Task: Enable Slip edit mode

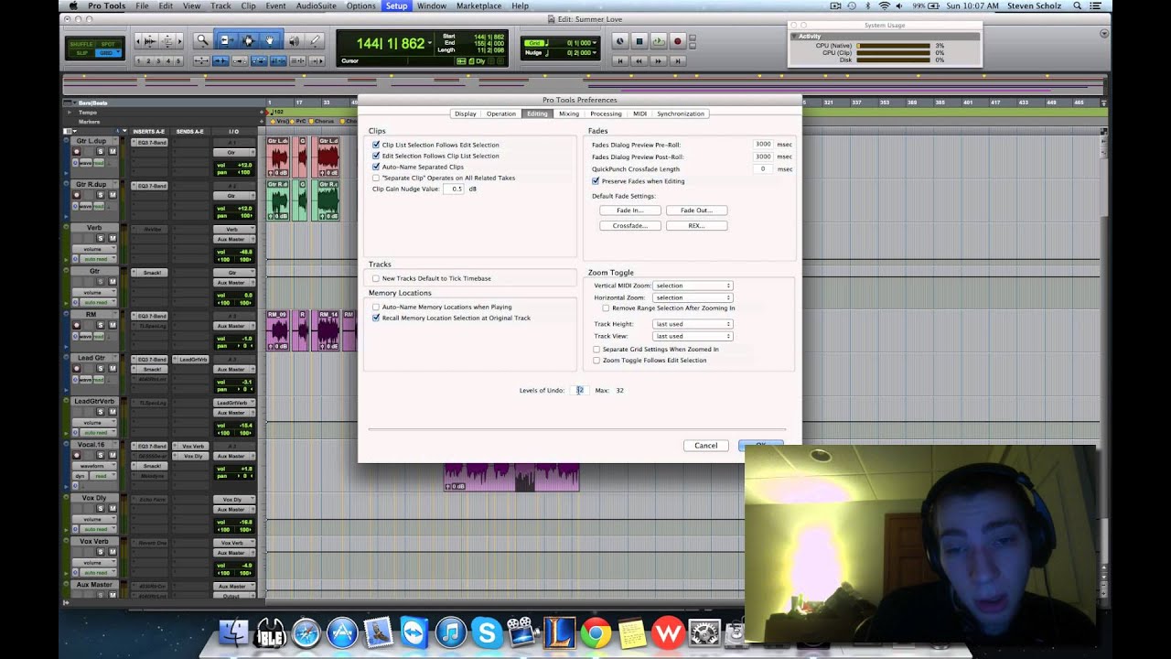Action: coord(81,53)
